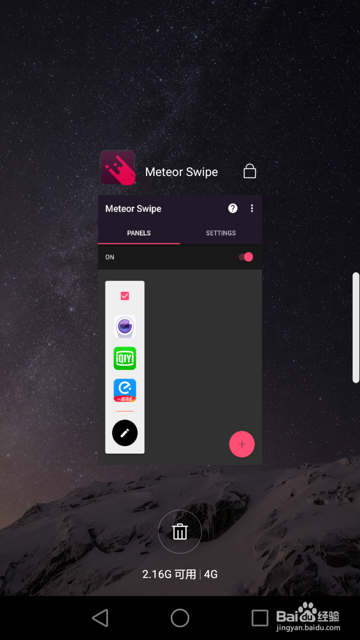Uncheck the red panel checkbox
The image size is (360, 640).
pyautogui.click(x=125, y=296)
